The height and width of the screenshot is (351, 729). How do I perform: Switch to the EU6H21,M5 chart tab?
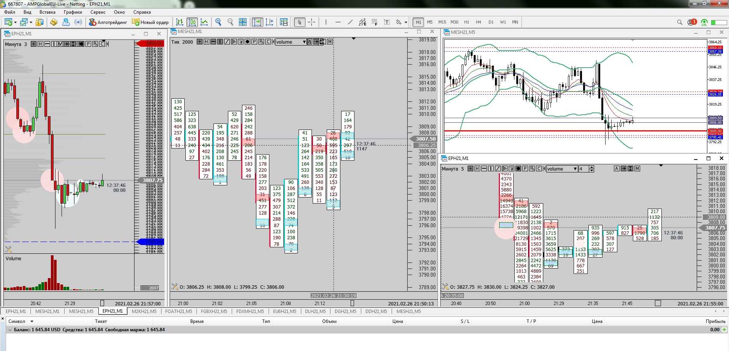tap(285, 311)
